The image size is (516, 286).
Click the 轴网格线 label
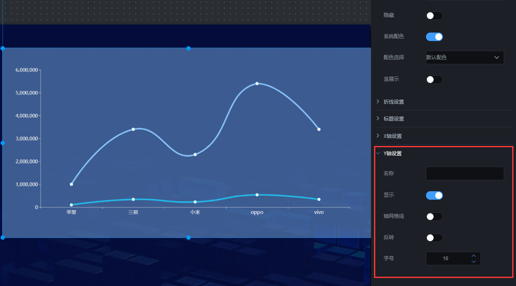click(x=394, y=216)
